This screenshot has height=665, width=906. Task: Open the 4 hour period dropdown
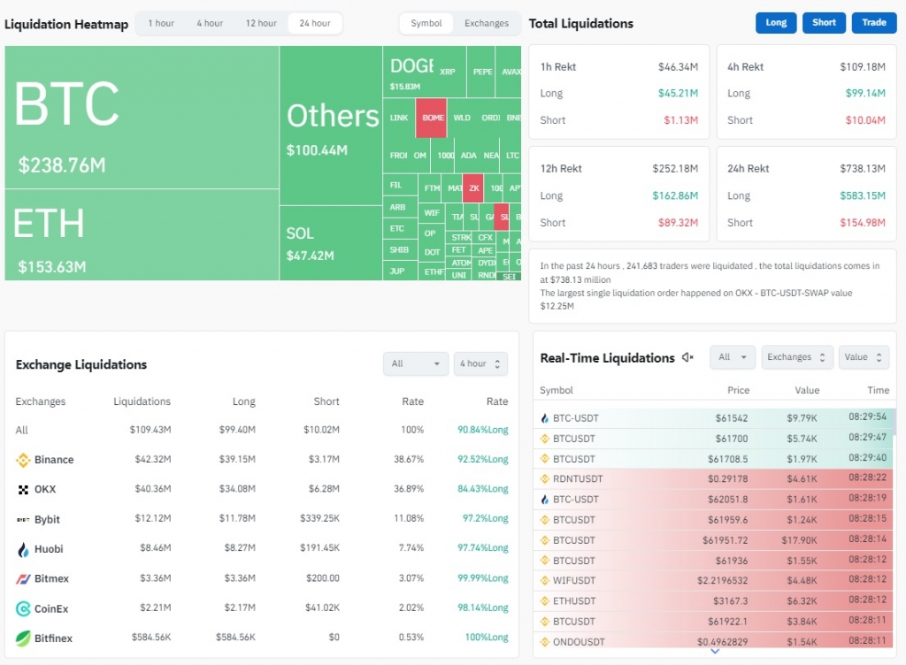coord(480,363)
